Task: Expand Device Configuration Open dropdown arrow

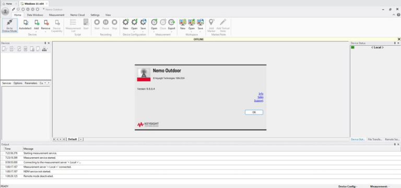Action: [x=134, y=31]
